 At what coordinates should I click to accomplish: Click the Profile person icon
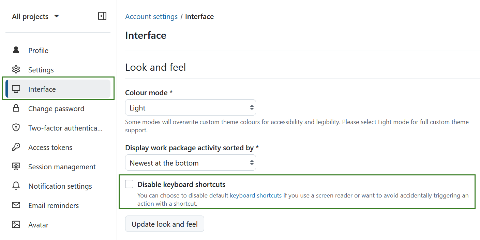click(16, 50)
